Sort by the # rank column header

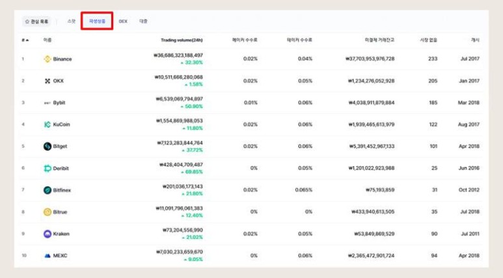pos(25,40)
